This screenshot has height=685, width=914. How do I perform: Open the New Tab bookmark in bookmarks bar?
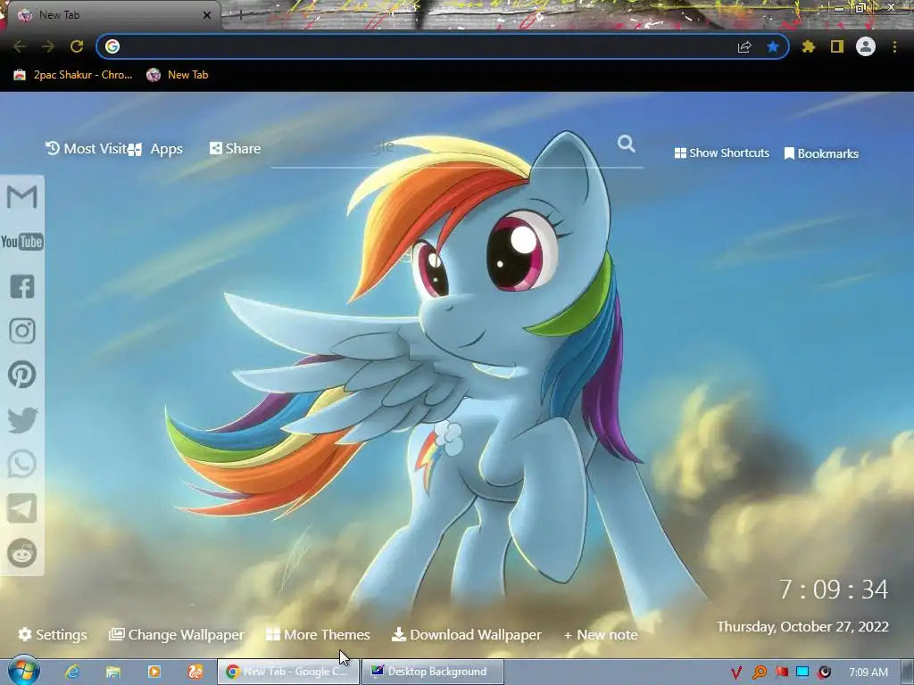pyautogui.click(x=178, y=75)
